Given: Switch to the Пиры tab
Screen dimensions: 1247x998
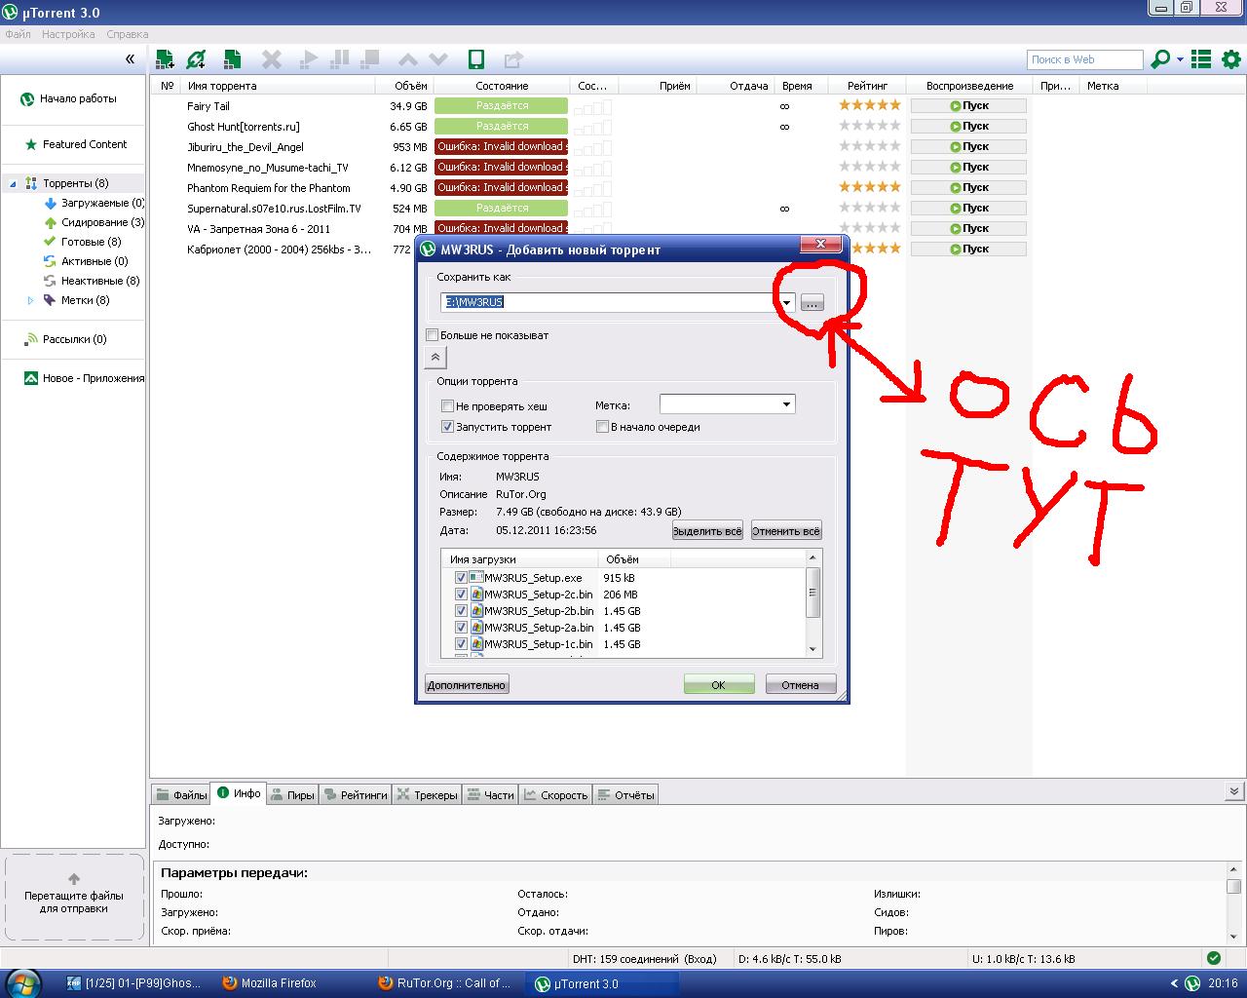Looking at the screenshot, I should click(292, 795).
